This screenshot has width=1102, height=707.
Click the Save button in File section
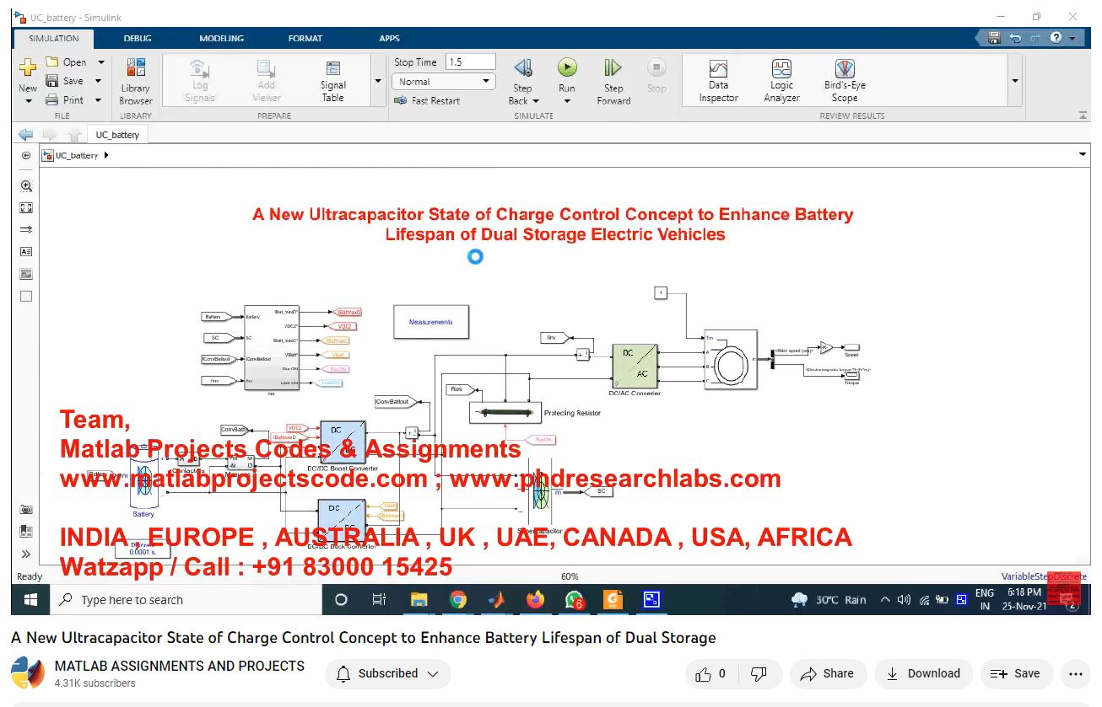(65, 81)
